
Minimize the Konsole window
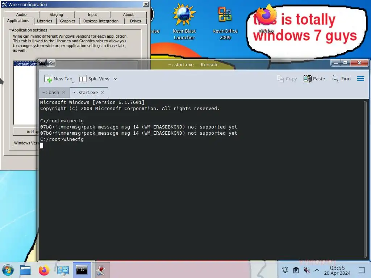click(x=335, y=63)
